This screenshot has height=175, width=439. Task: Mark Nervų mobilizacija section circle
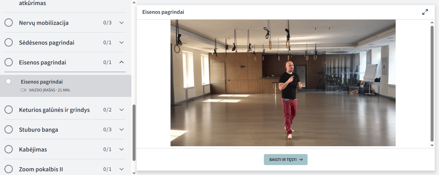coord(9,23)
